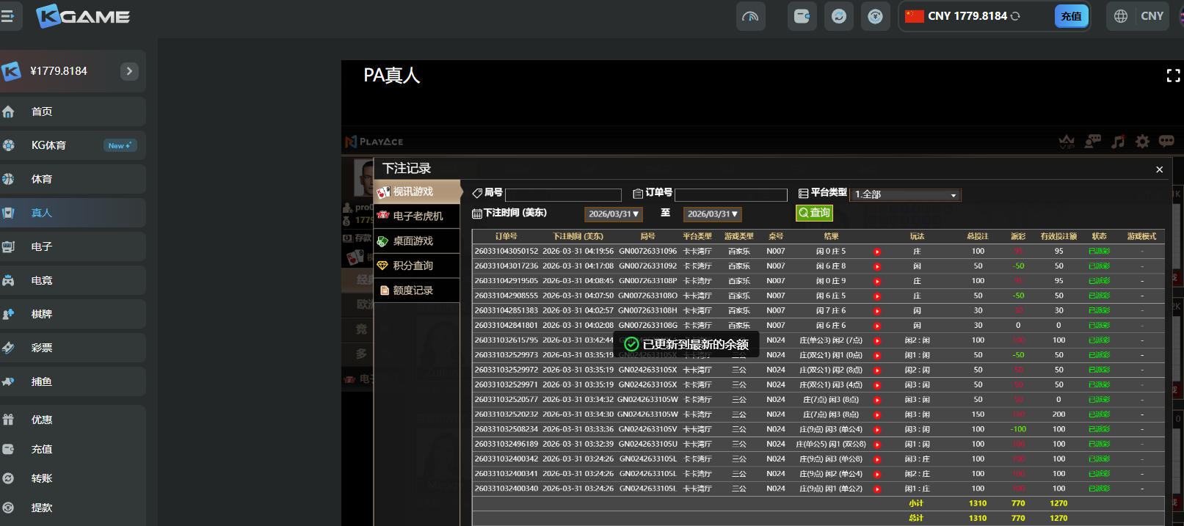Open the end date picker dropdown

click(x=713, y=214)
